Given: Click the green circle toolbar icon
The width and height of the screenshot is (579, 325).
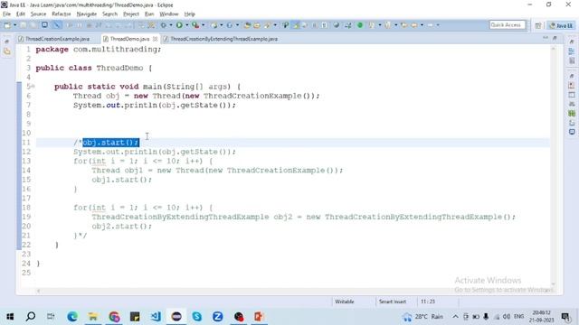Looking at the screenshot, I should tap(360, 25).
